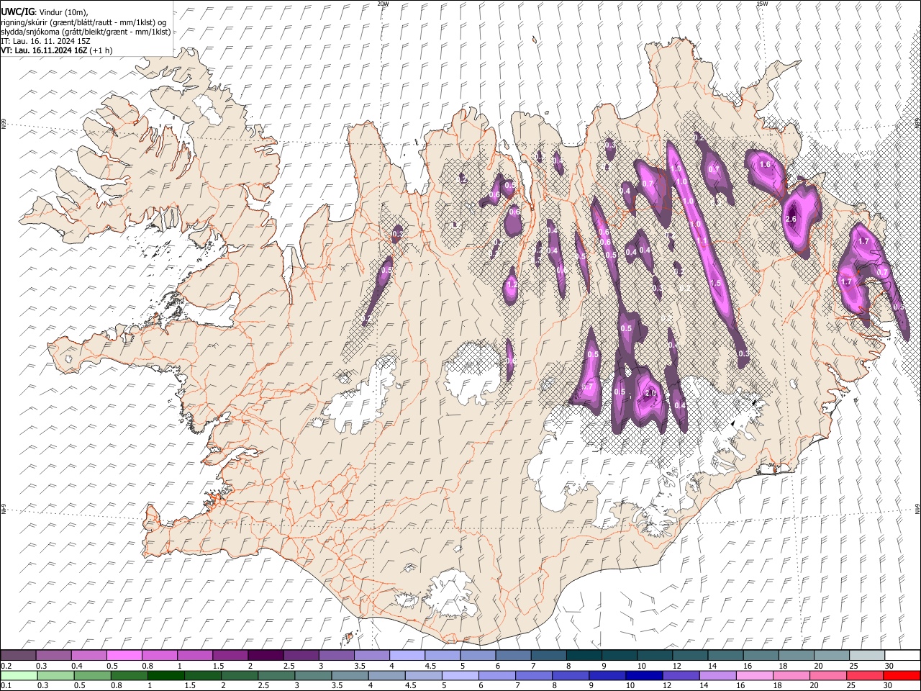Image resolution: width=921 pixels, height=691 pixels.
Task: Click the dark plum 0.2 swatch in snow scale
Action: (18, 655)
